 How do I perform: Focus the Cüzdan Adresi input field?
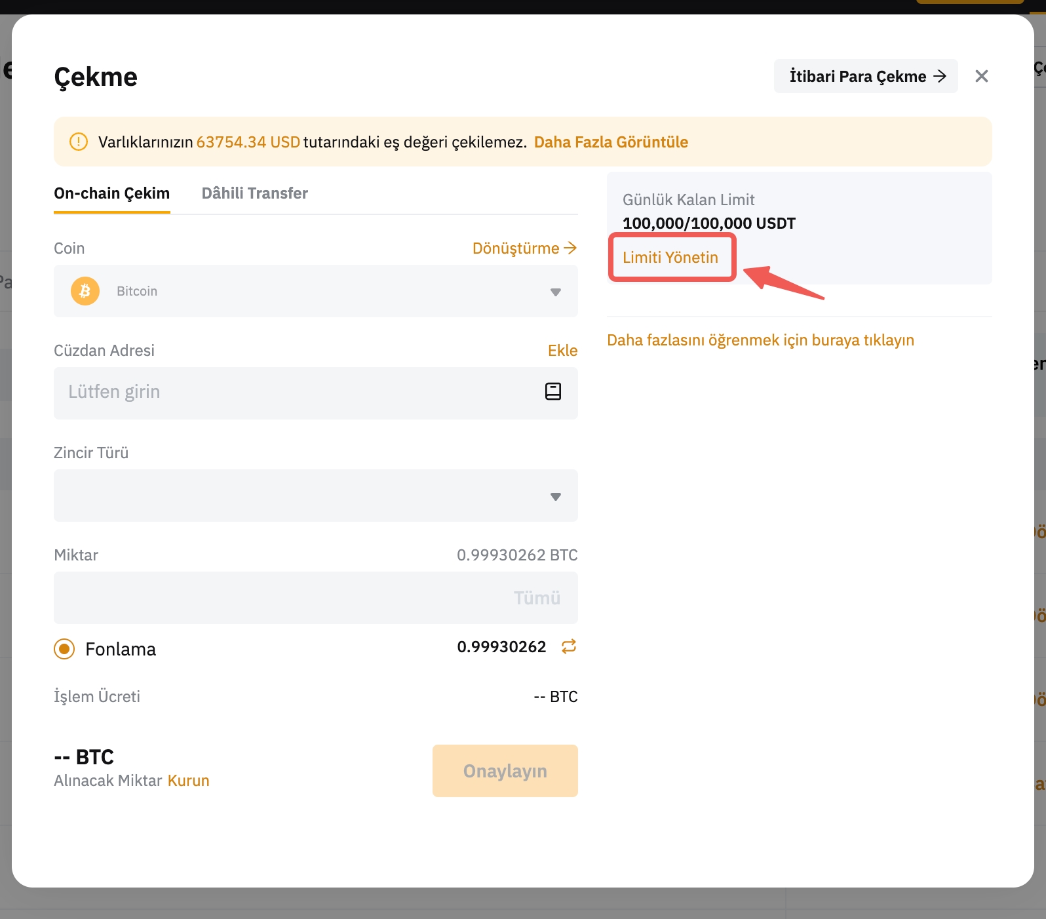click(x=295, y=392)
